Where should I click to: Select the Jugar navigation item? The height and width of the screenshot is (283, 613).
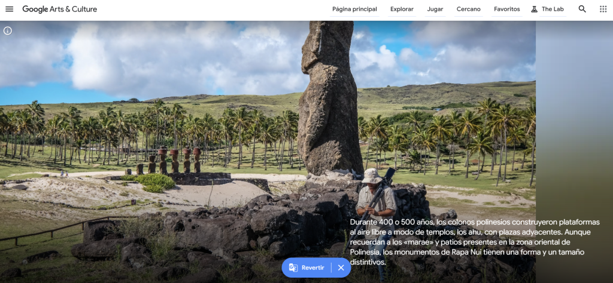tap(435, 10)
